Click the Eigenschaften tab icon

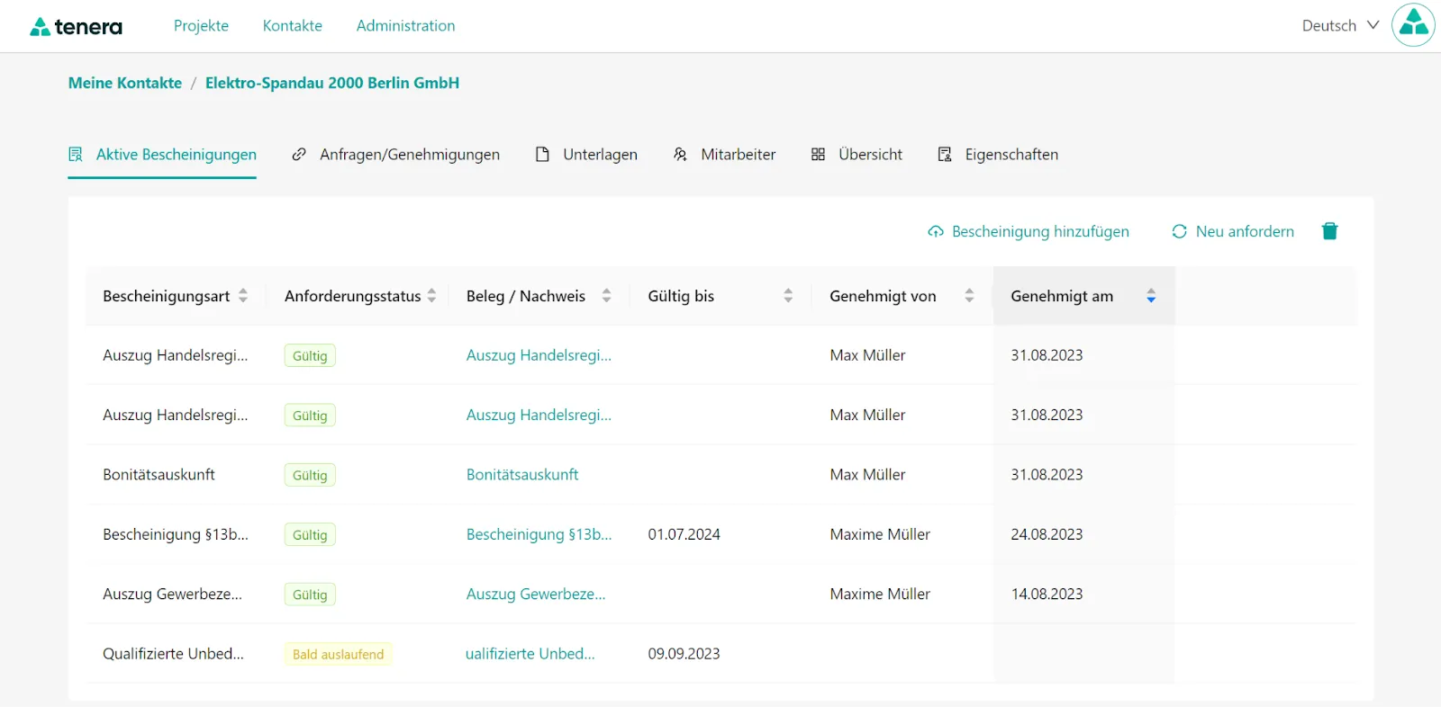pos(945,155)
